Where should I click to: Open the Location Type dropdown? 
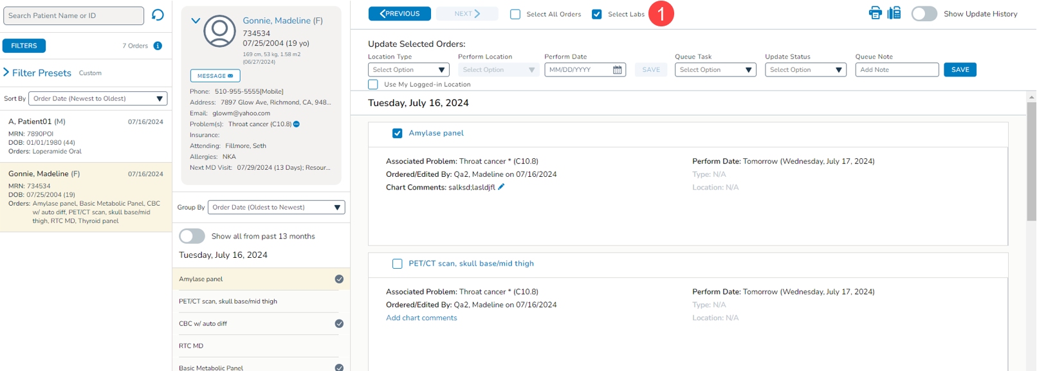pos(408,70)
